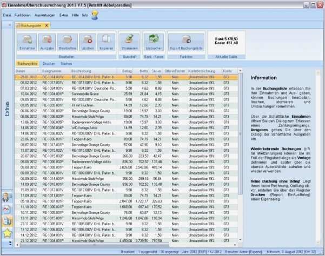Open the Auswertungen menu
The height and width of the screenshot is (256, 325).
pyautogui.click(x=44, y=15)
